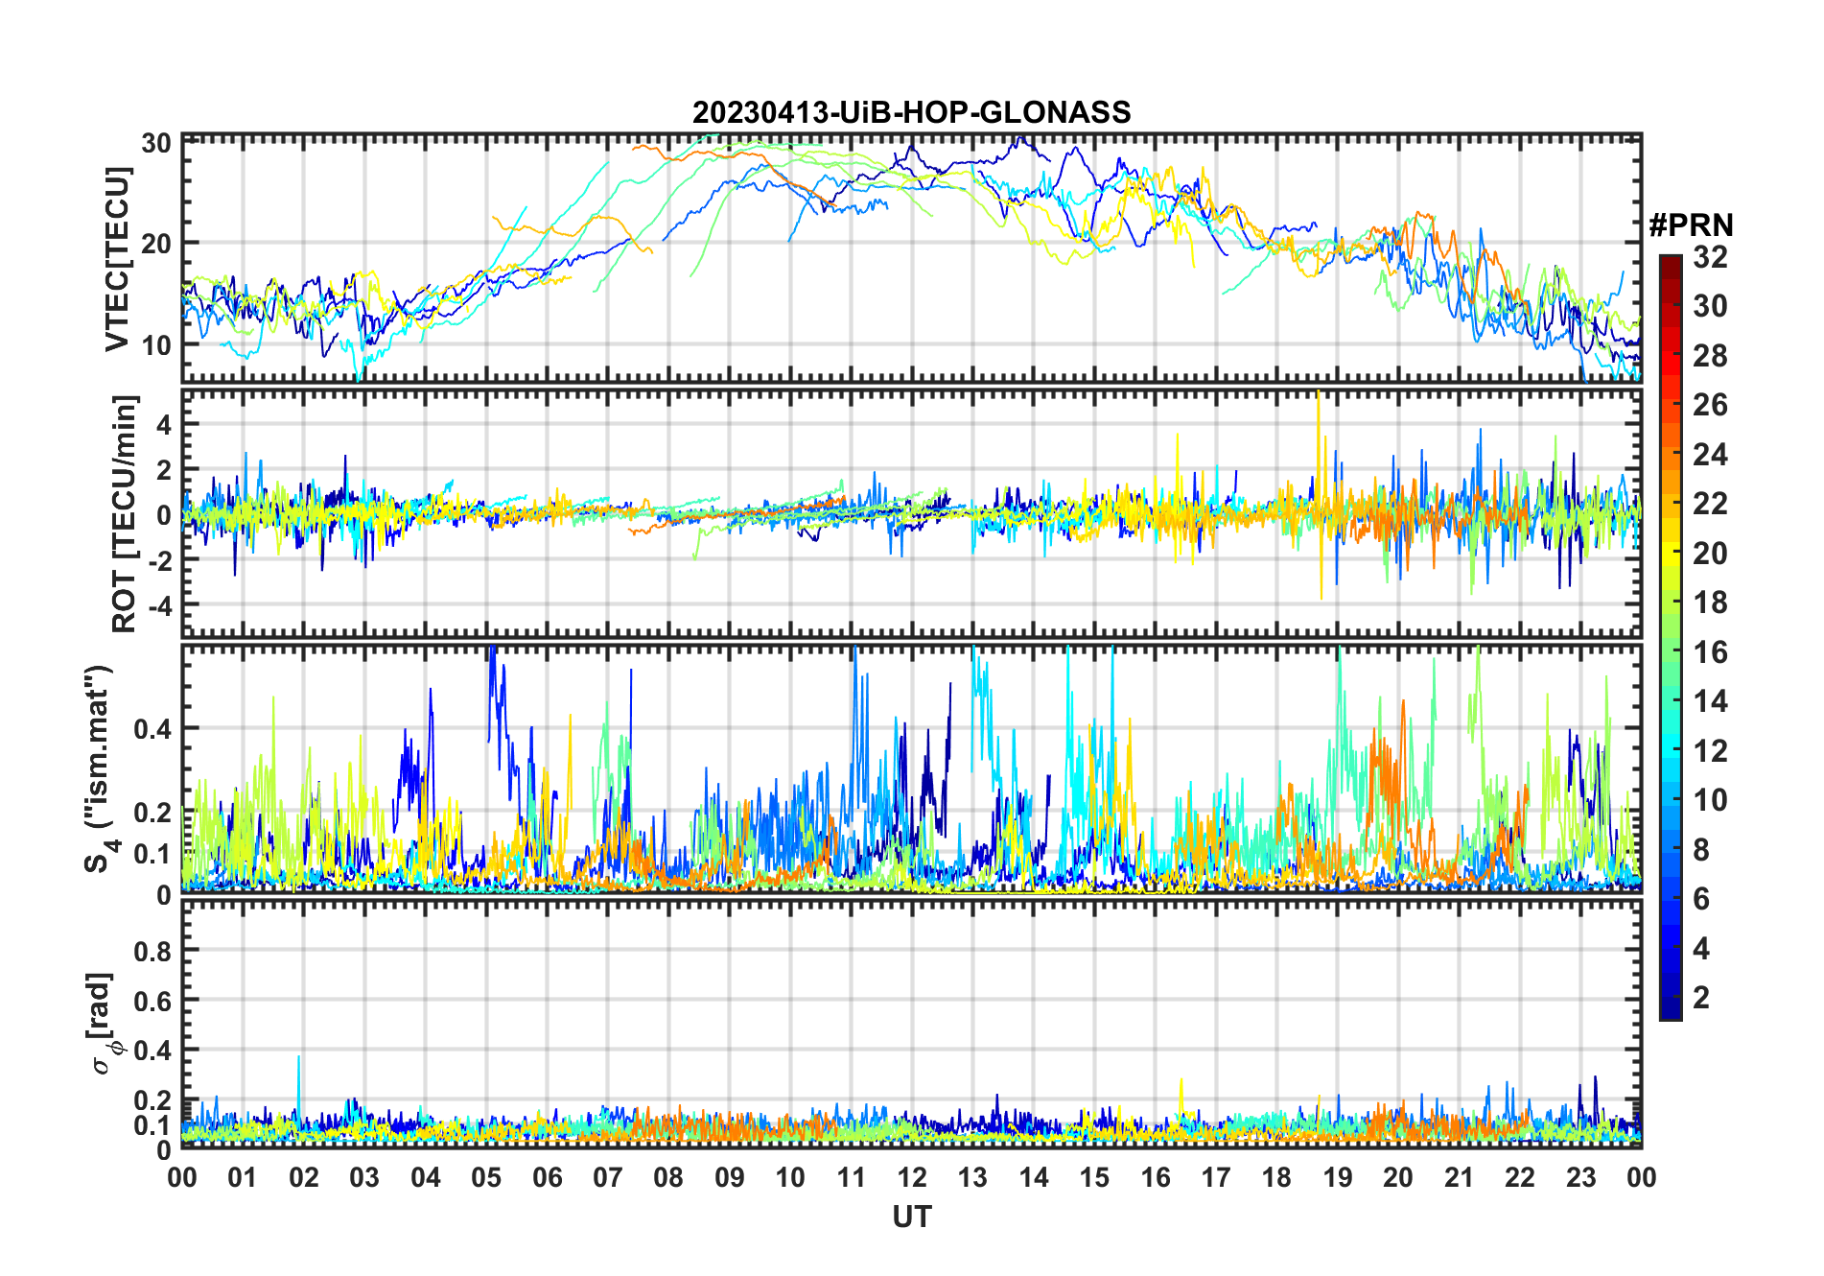The height and width of the screenshot is (1276, 1824).
Task: Click hour tick 23 on UT axis
Action: [1580, 1178]
